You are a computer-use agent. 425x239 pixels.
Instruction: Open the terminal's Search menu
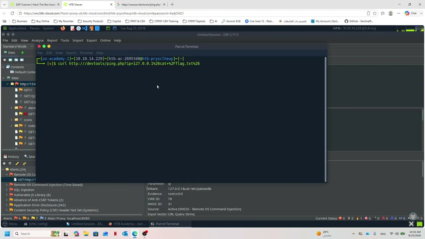click(71, 53)
